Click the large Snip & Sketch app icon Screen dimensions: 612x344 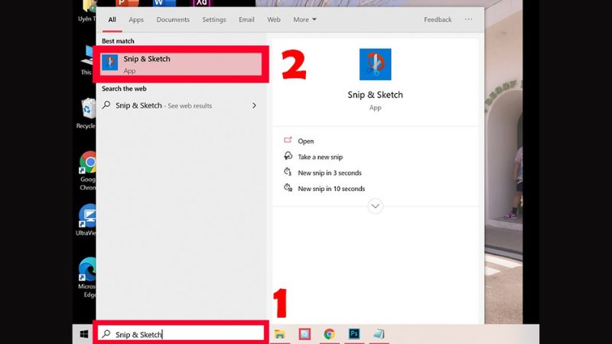click(375, 64)
